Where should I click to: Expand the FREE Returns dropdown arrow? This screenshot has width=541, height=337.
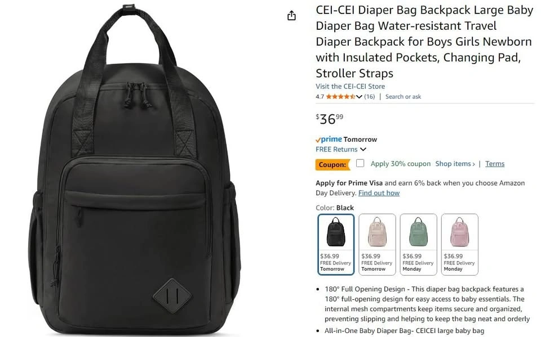363,150
